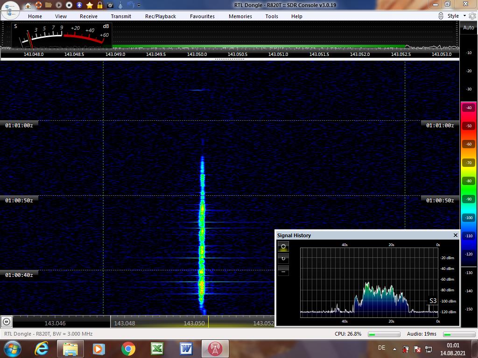Click 143.052.0 on the frequency ruler
478x358 pixels.
click(x=360, y=54)
